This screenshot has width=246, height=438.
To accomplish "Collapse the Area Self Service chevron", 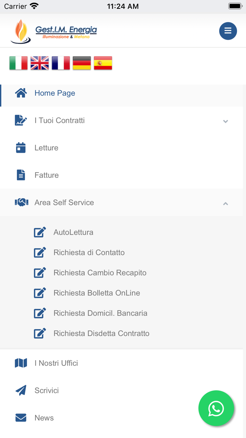I will tap(226, 204).
